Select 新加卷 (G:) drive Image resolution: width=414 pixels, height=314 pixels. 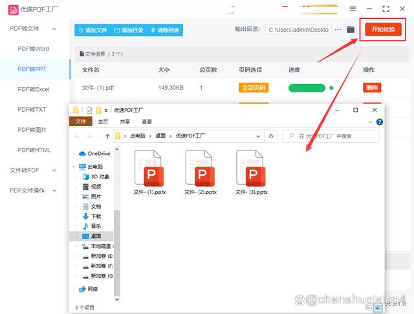(x=98, y=276)
